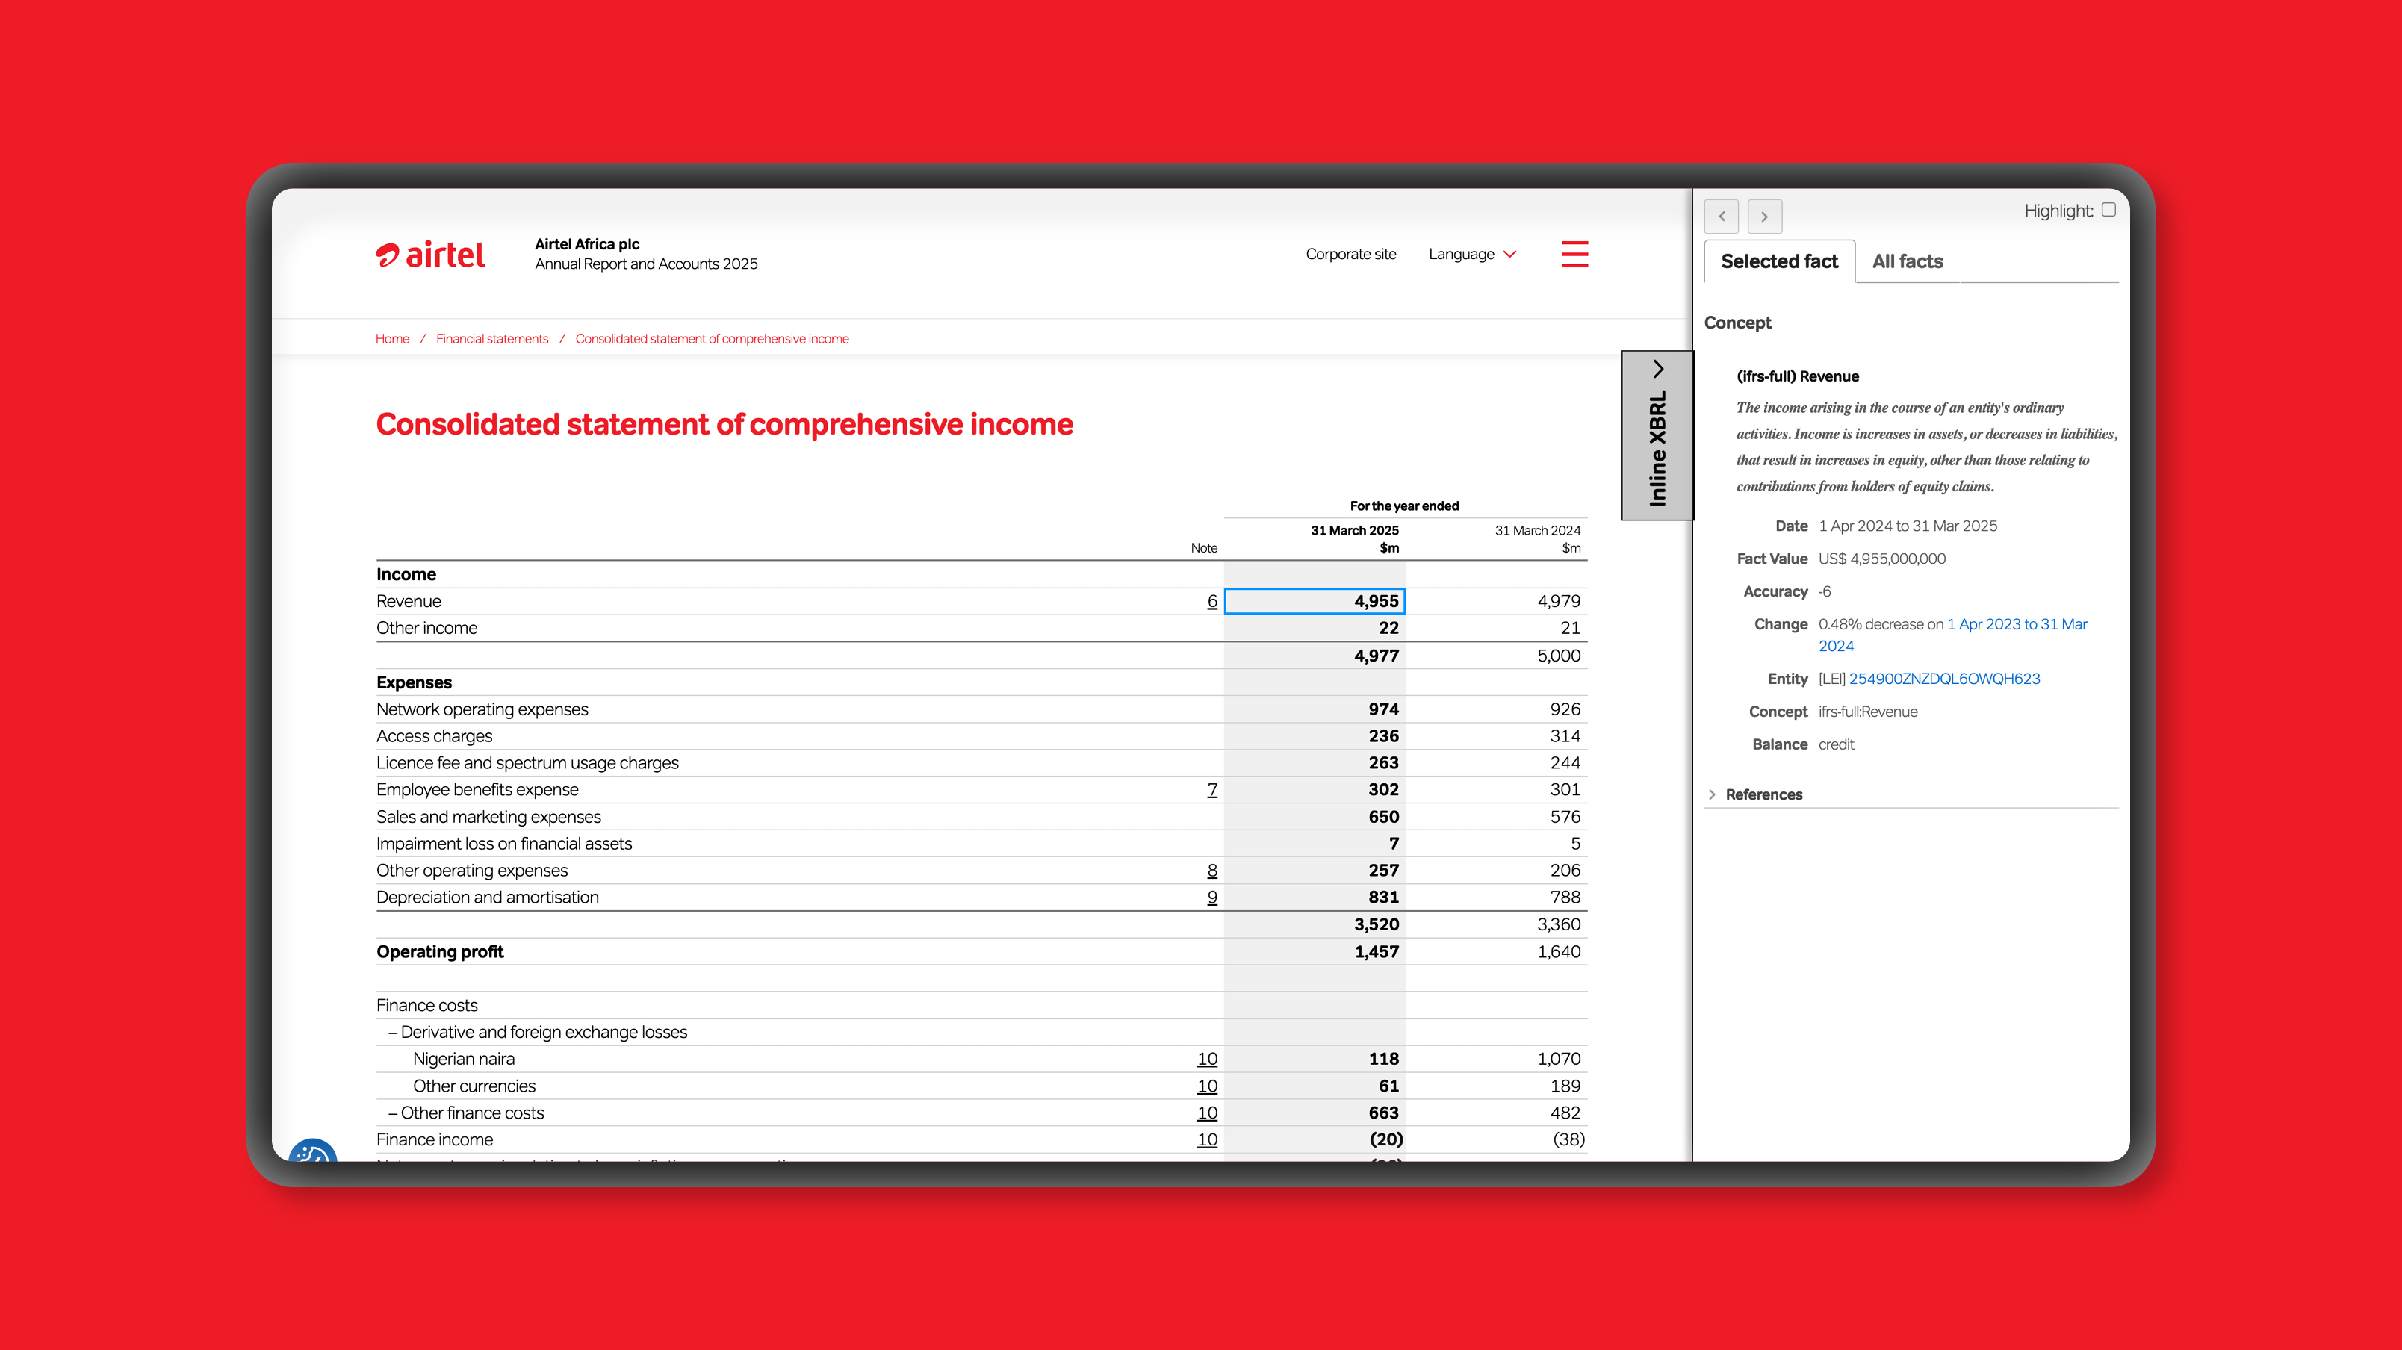
Task: Switch to the All facts tab
Action: point(1907,261)
